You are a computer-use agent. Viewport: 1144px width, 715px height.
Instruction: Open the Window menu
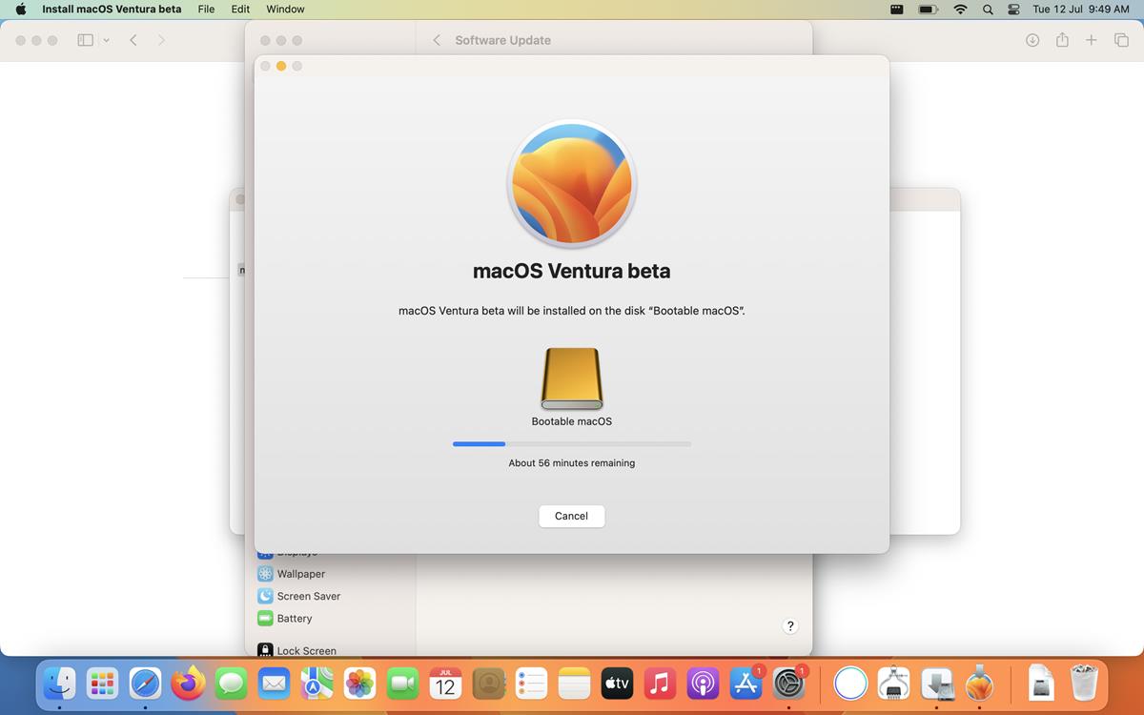(x=285, y=9)
